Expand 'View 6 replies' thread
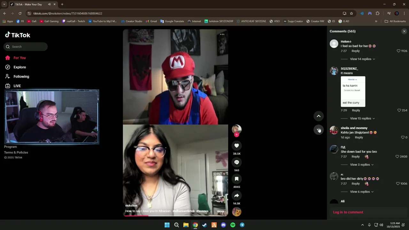This screenshot has width=409, height=230. coord(362,192)
